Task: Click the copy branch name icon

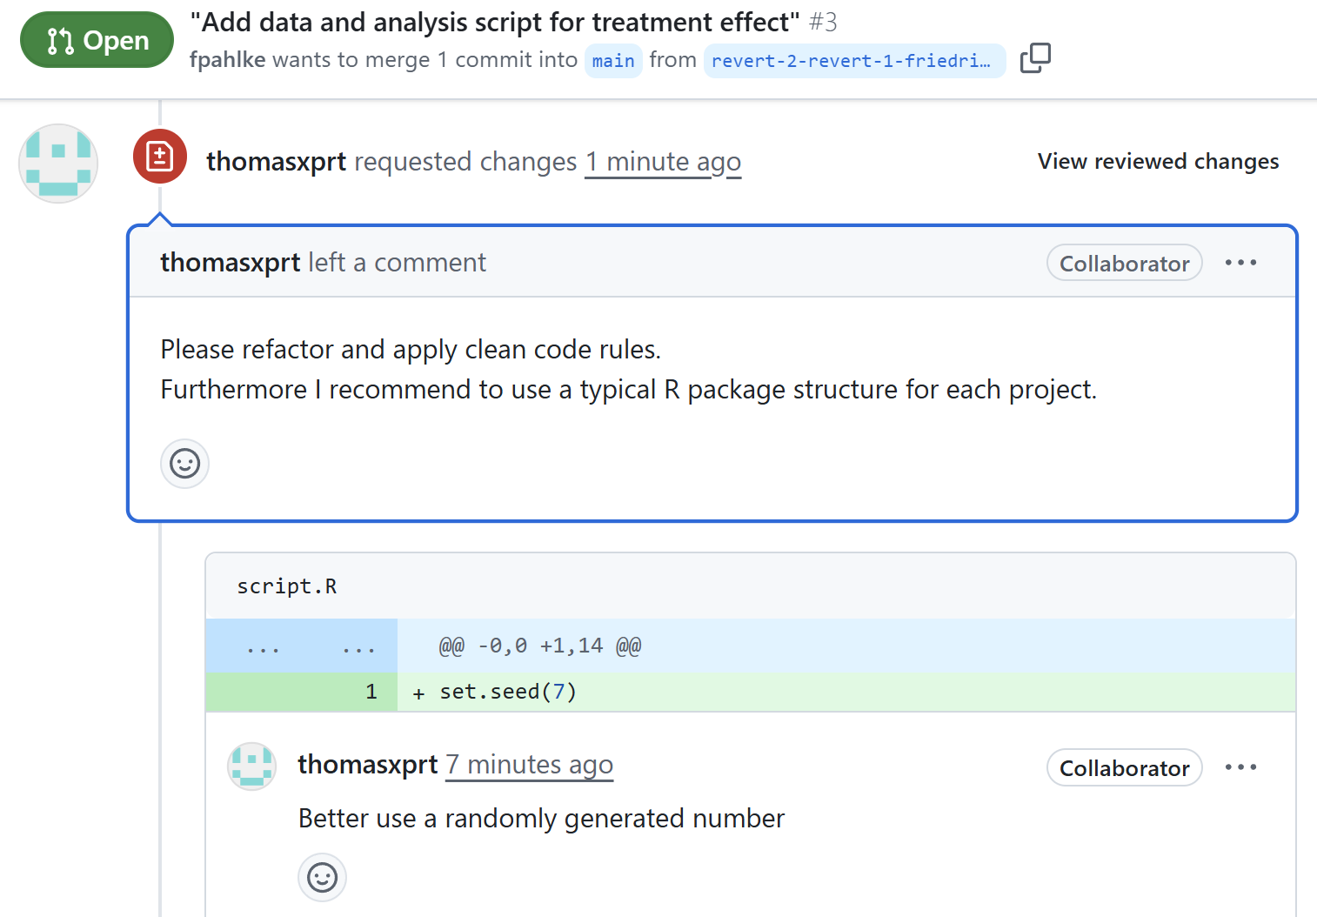Action: (x=1035, y=58)
